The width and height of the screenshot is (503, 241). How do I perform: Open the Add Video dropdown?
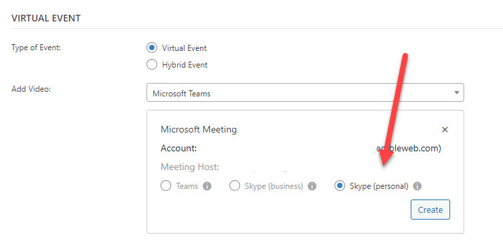(305, 93)
